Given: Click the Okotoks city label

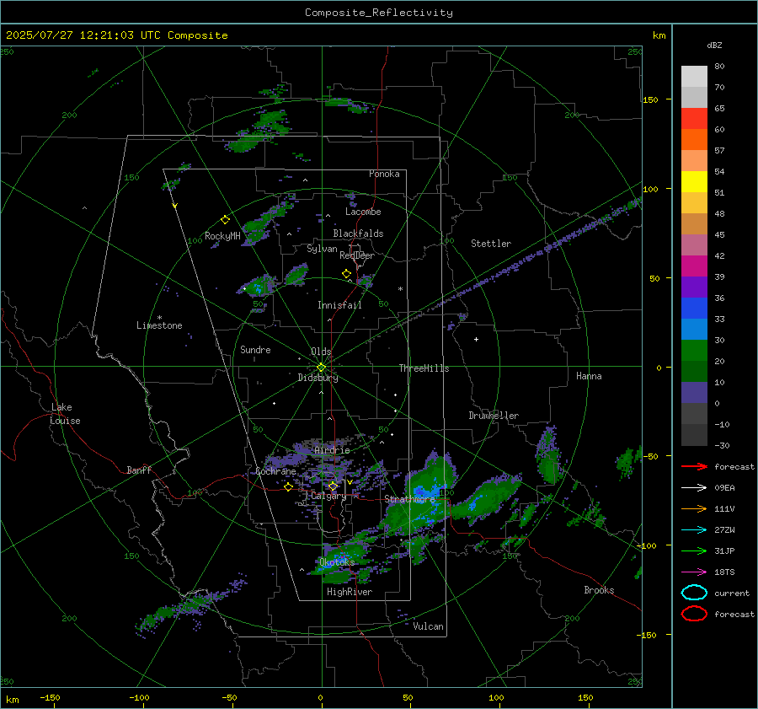Looking at the screenshot, I should [337, 561].
